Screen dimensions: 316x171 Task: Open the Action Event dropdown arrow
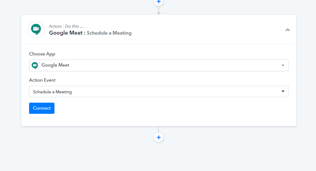click(283, 91)
